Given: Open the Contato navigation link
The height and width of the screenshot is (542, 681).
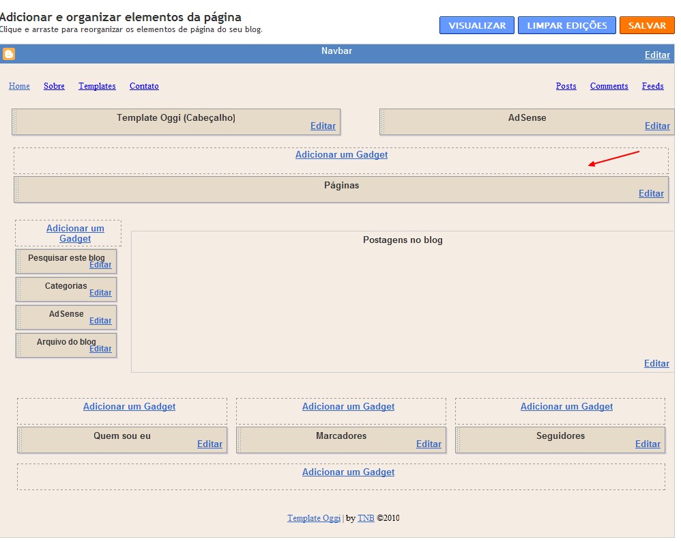Looking at the screenshot, I should 144,86.
